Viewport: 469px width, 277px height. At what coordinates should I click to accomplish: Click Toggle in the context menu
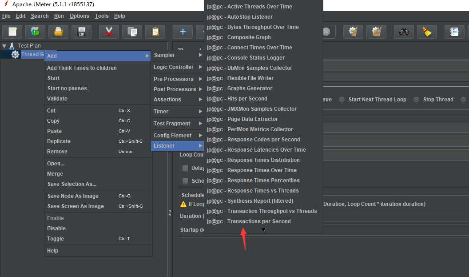[x=98, y=239]
